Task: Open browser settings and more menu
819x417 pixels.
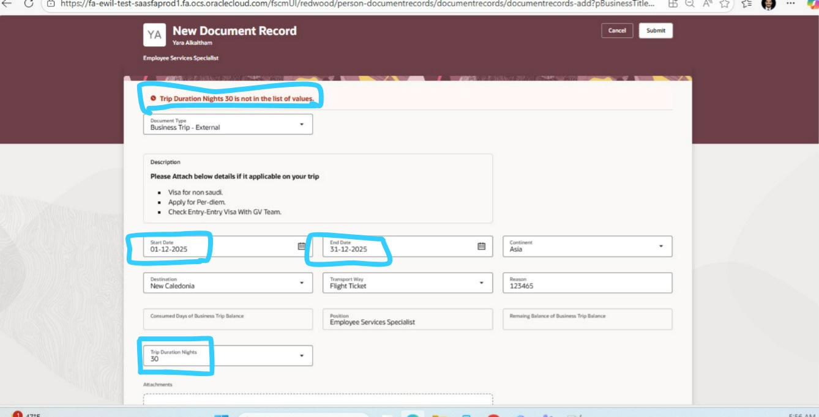Action: click(790, 4)
